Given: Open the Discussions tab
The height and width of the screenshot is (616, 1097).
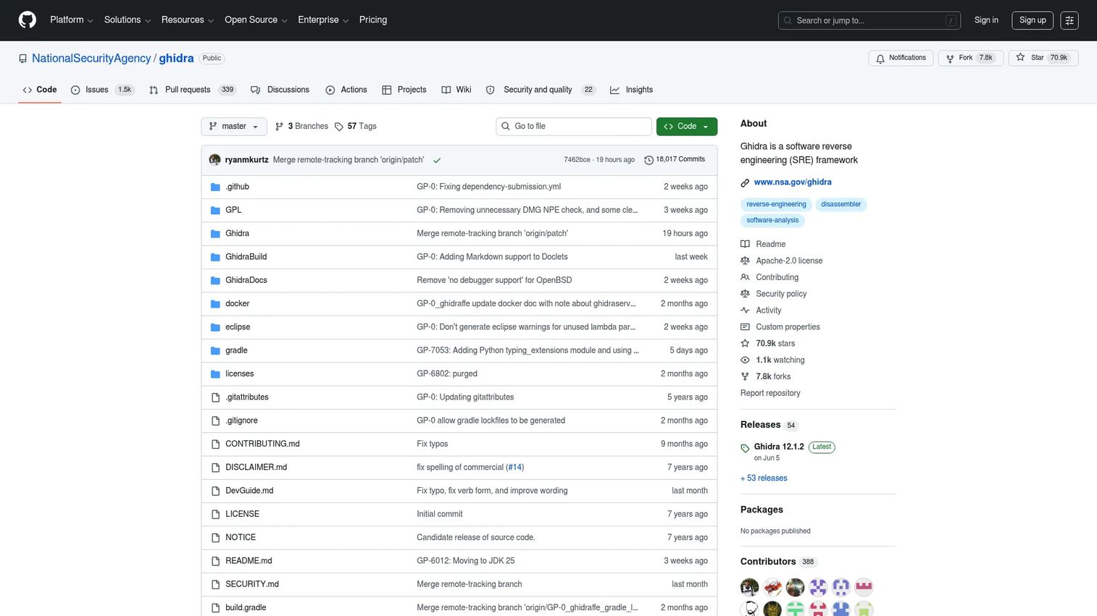Looking at the screenshot, I should pos(280,90).
